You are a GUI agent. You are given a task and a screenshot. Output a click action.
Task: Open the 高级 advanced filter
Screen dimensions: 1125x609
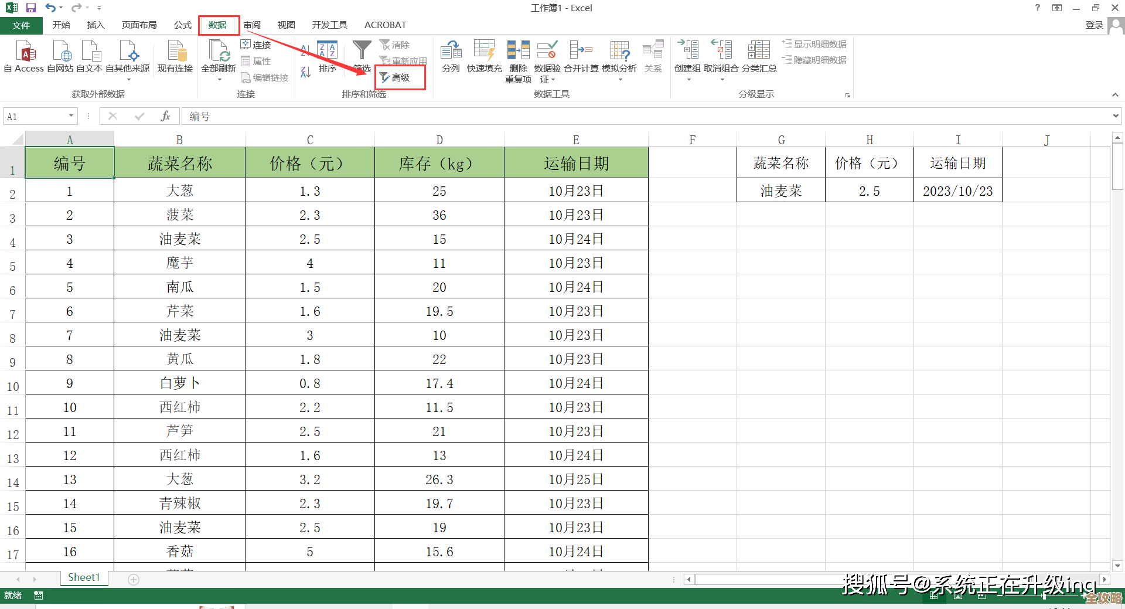(x=399, y=77)
